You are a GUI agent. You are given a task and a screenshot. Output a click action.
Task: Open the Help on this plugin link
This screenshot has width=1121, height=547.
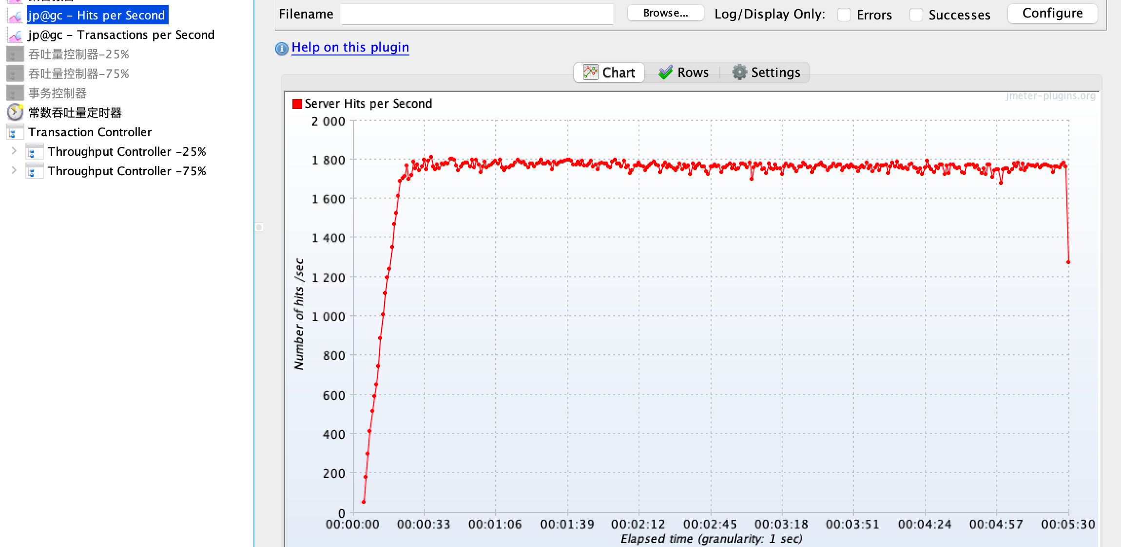coord(350,47)
